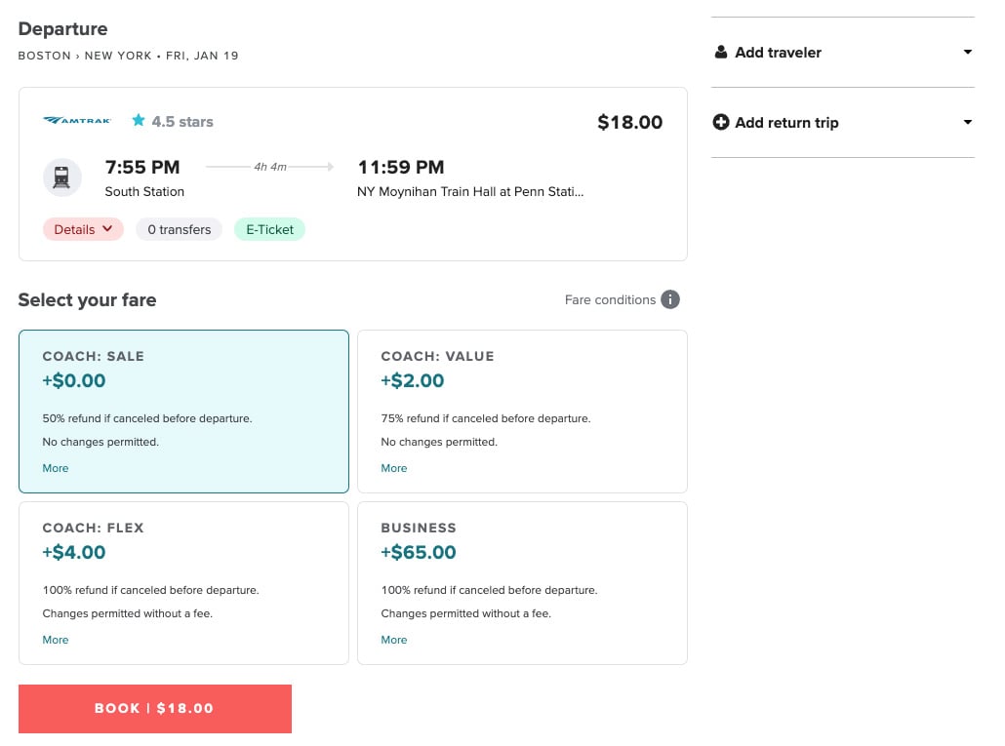Screen dimensions: 1005x746
Task: Open the More link under Coach: Value
Action: (x=393, y=468)
